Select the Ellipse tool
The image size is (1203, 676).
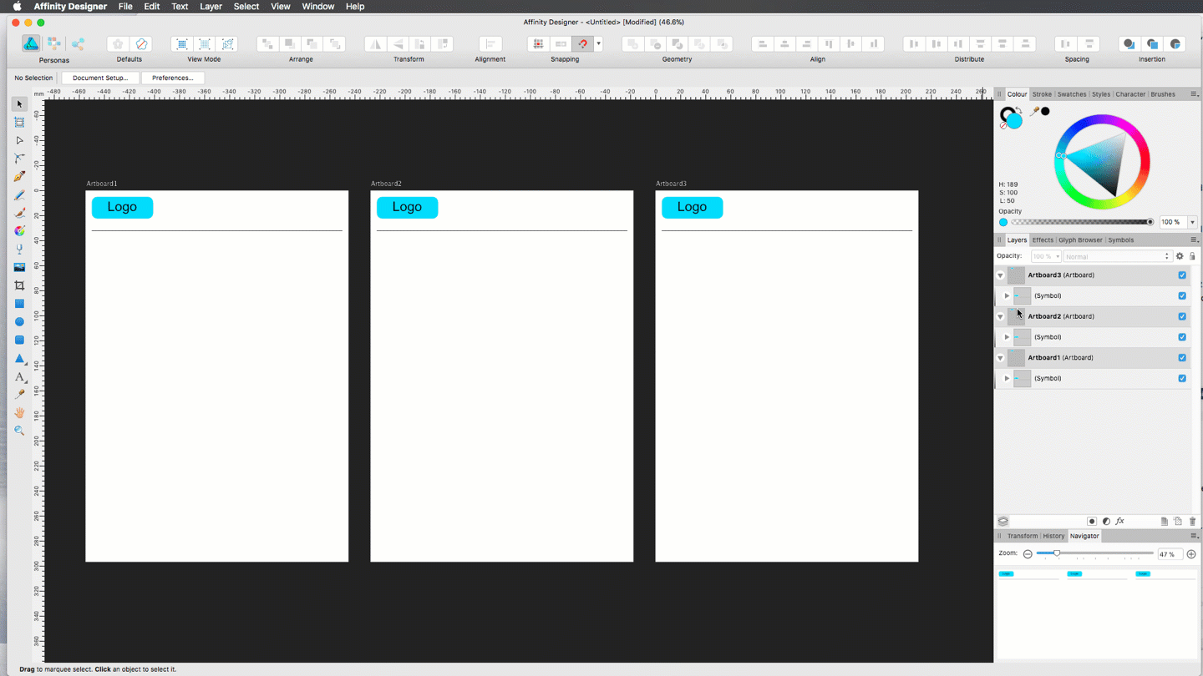[18, 321]
